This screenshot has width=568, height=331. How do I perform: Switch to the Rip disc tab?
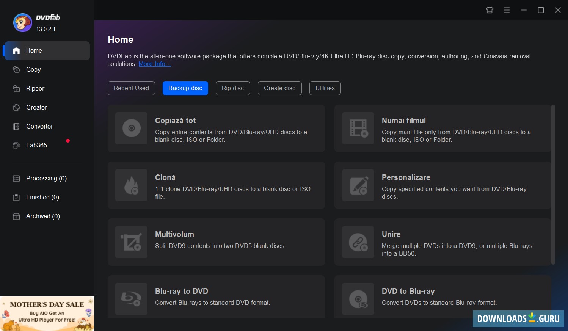click(x=233, y=88)
